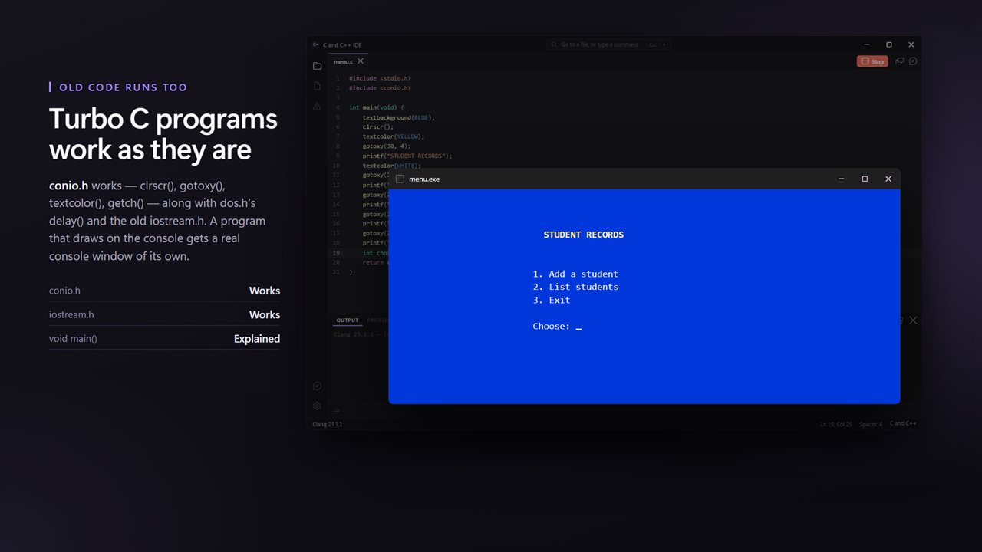The width and height of the screenshot is (982, 552).
Task: Maximize the C and C++ IDE window
Action: pos(889,44)
